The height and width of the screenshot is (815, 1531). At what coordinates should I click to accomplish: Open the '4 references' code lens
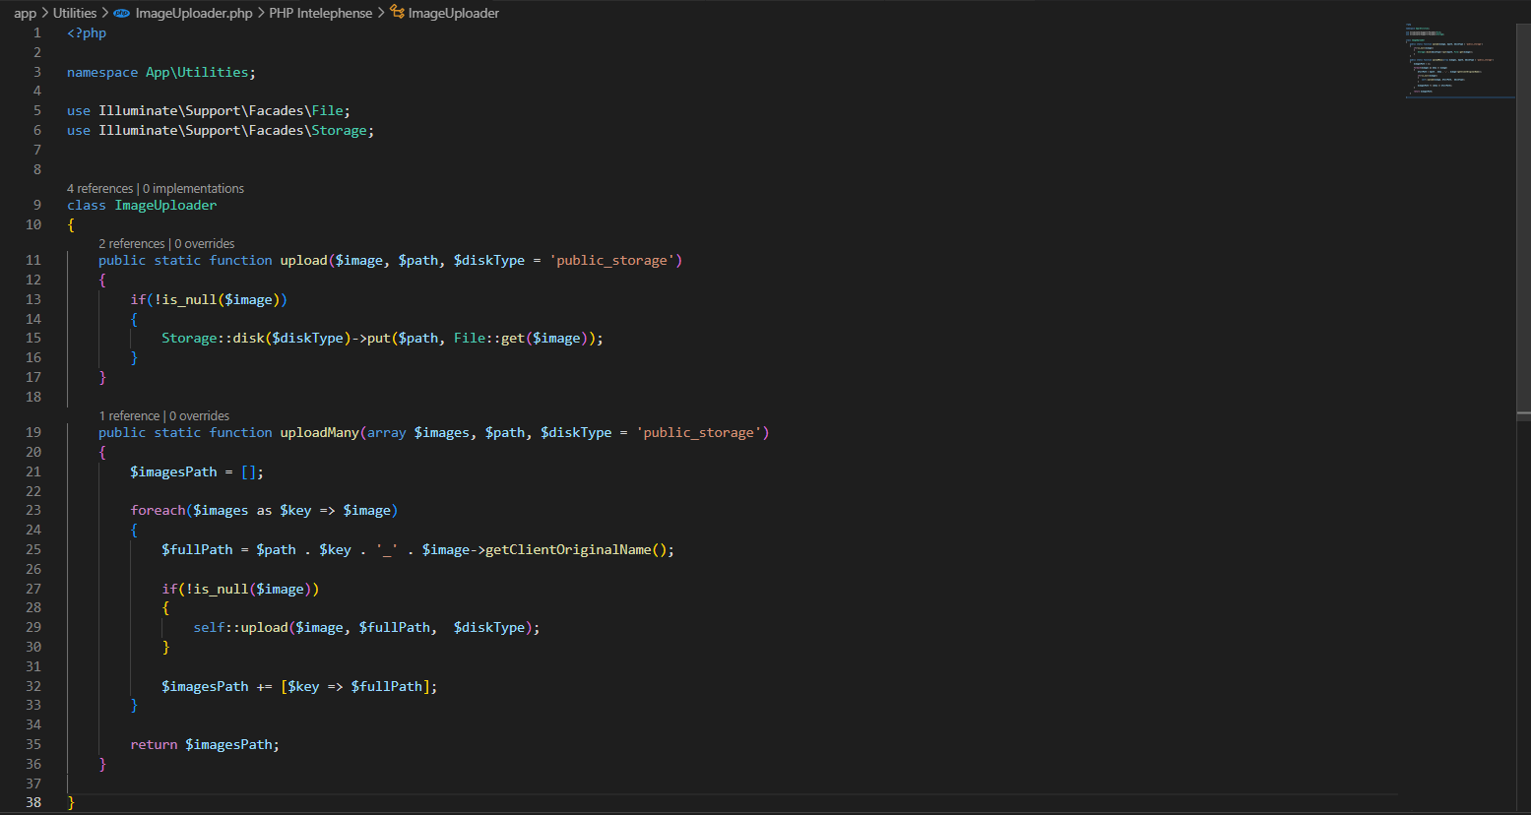pos(99,188)
